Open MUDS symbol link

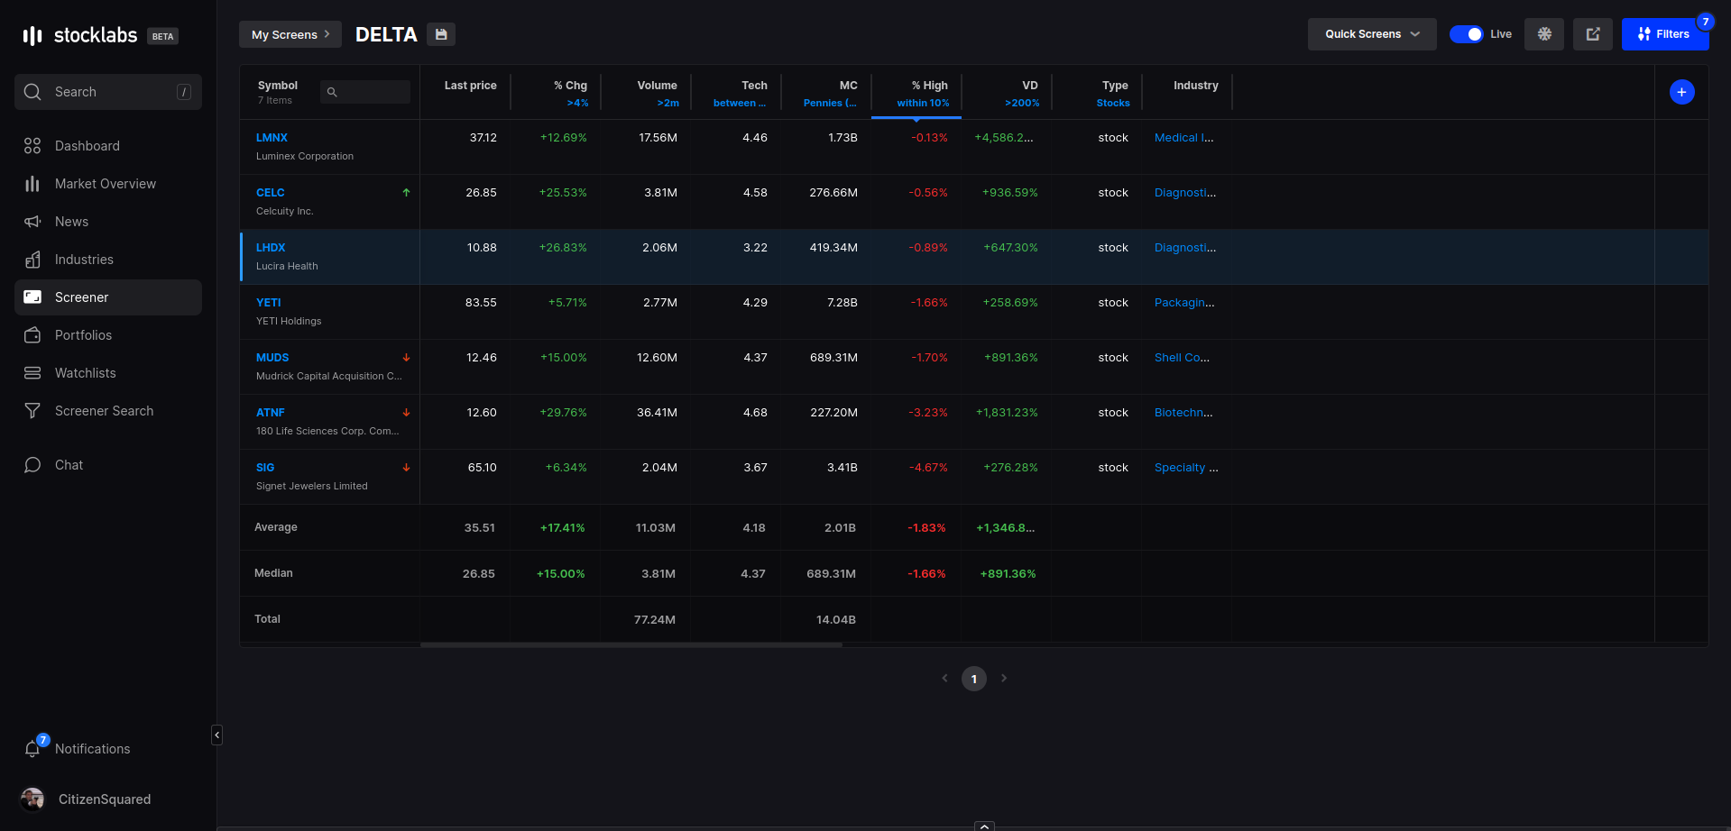tap(272, 358)
